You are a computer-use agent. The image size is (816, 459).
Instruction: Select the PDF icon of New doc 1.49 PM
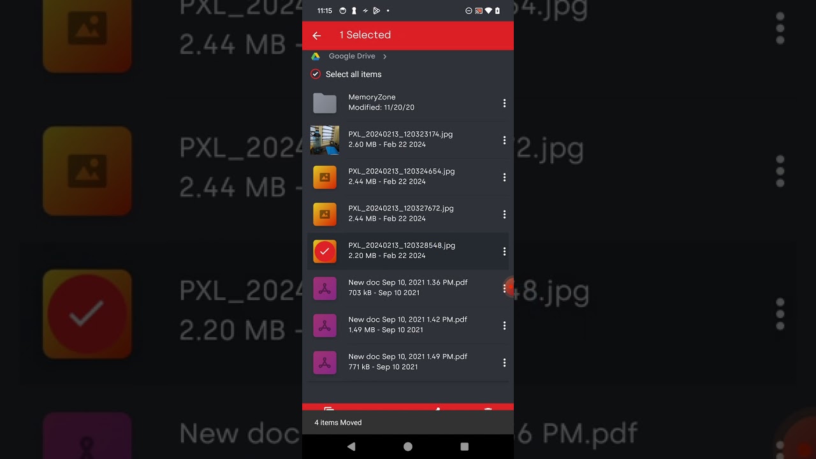tap(324, 362)
